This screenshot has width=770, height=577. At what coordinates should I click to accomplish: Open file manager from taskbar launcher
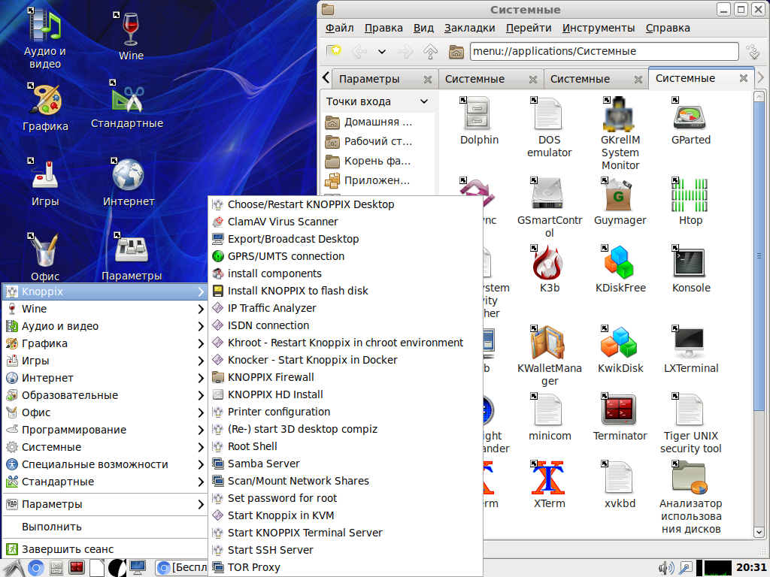[x=56, y=568]
